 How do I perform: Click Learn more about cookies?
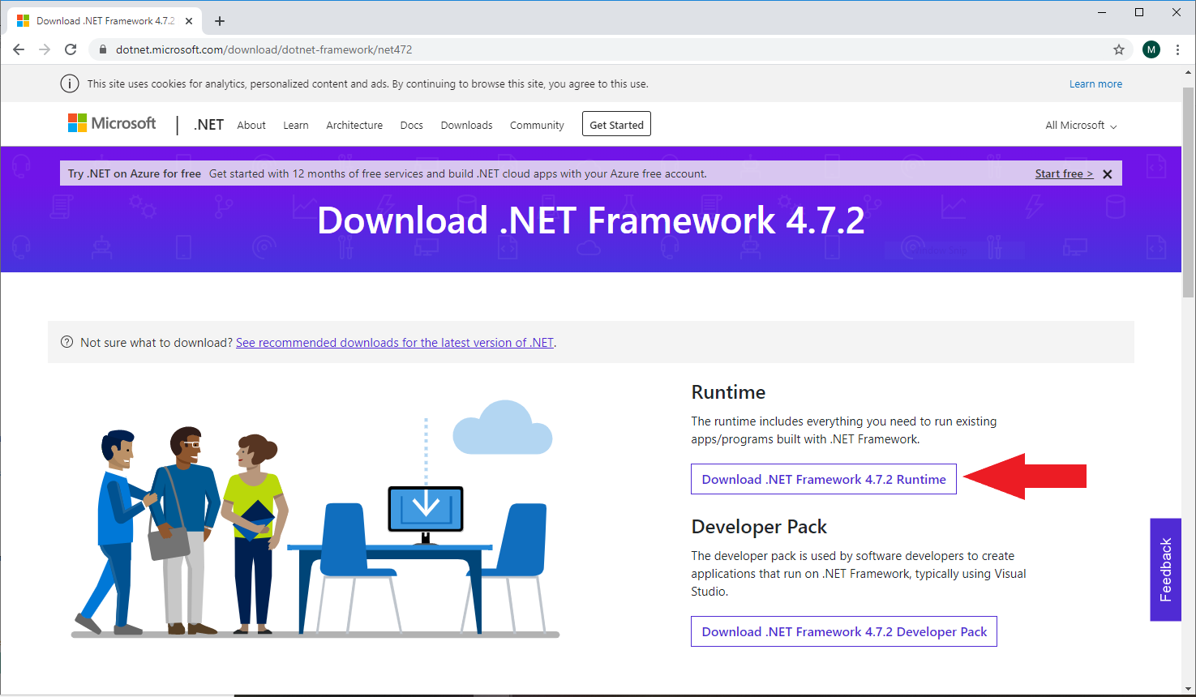[1095, 83]
